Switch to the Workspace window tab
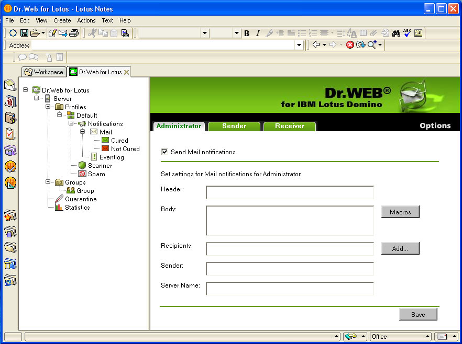The width and height of the screenshot is (462, 344). (43, 72)
